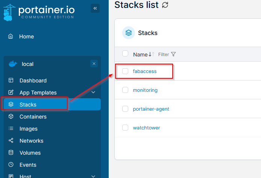Go to Home in sidebar

[x=26, y=37]
